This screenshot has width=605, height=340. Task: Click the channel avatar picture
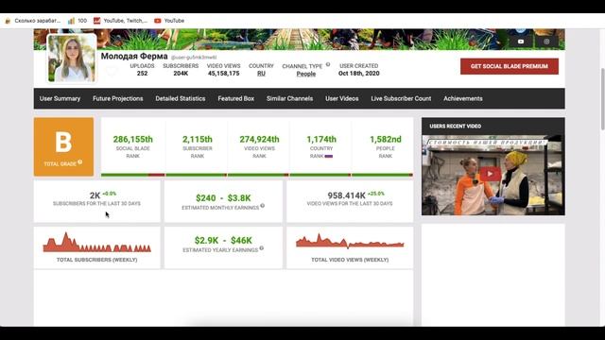click(x=72, y=59)
